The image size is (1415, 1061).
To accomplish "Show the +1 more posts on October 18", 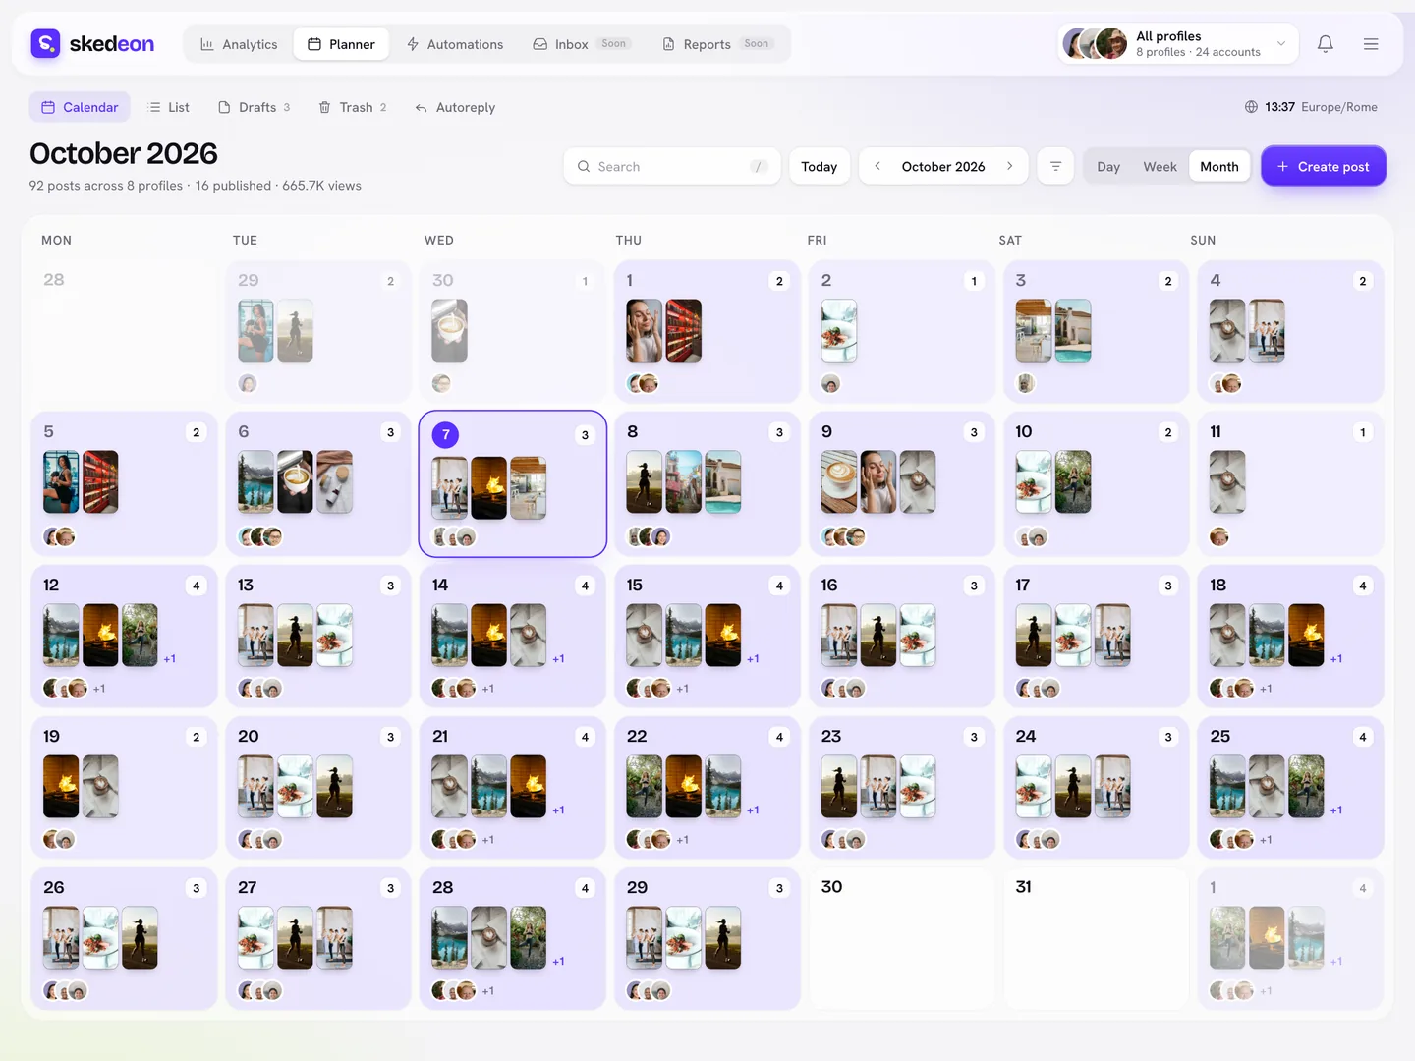I will 1336,658.
